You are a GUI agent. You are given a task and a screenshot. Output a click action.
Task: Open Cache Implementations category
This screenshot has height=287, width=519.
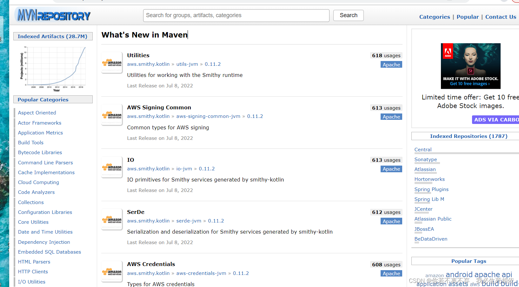click(46, 172)
